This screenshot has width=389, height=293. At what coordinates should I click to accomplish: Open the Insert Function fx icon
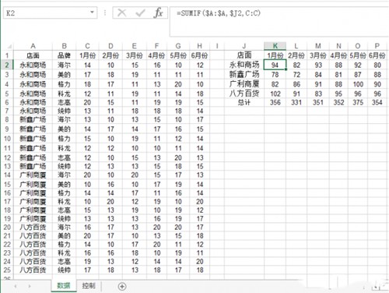click(x=158, y=12)
